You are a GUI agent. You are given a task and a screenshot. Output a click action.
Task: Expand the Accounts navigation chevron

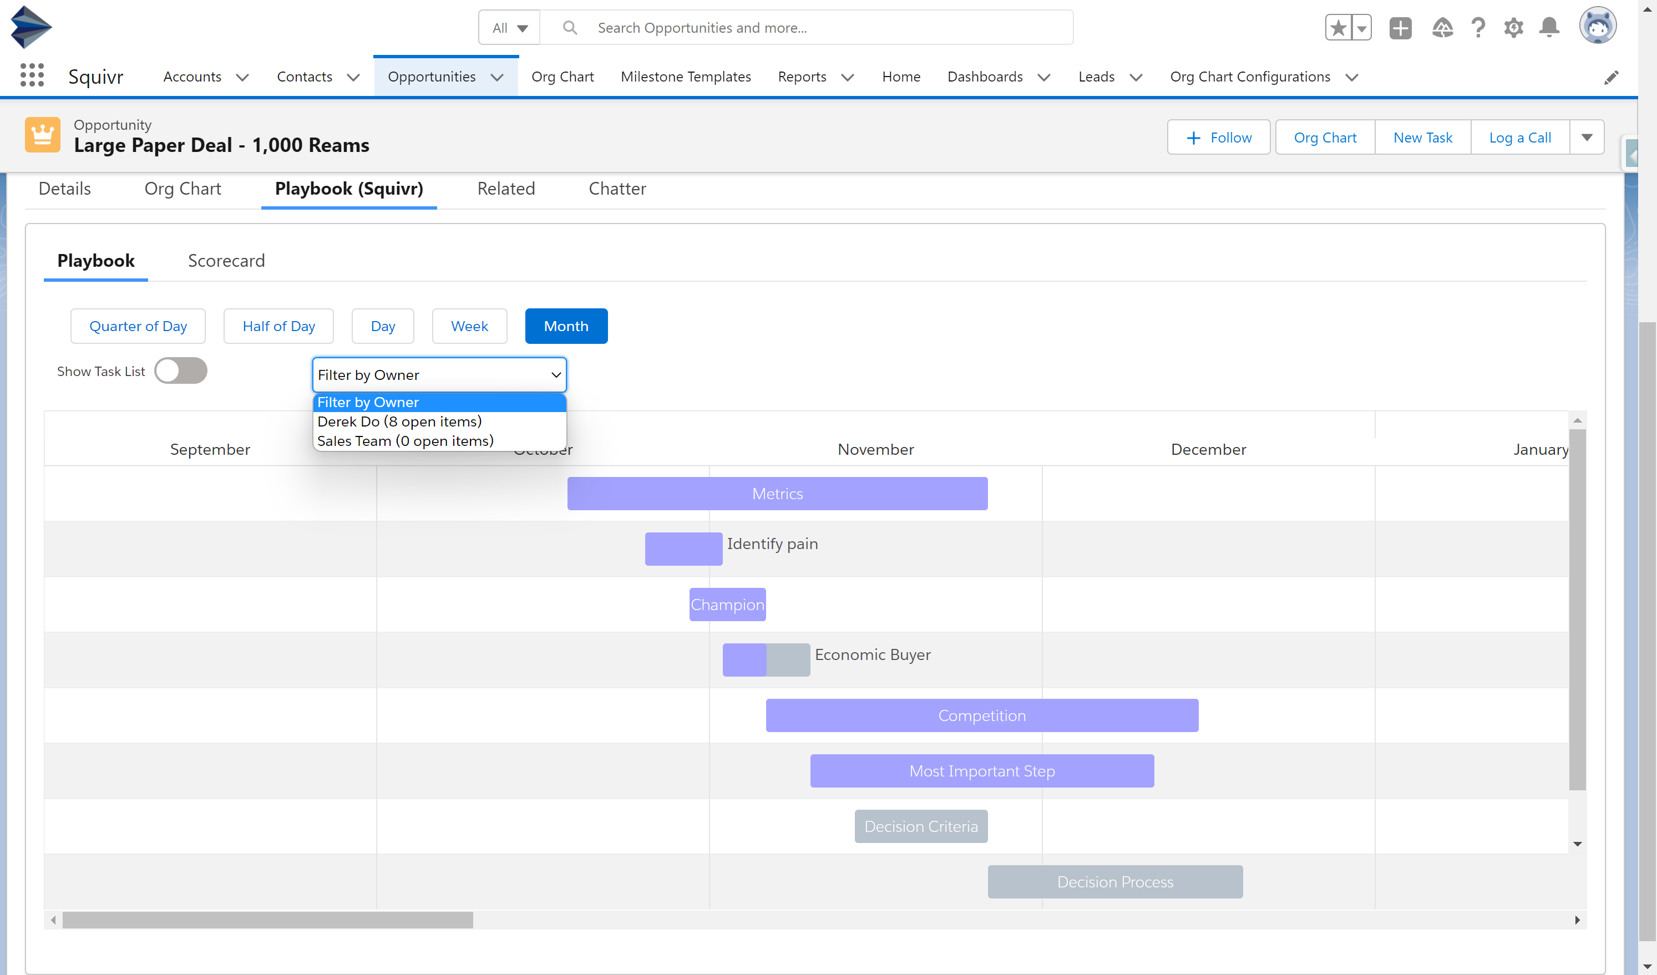(242, 78)
